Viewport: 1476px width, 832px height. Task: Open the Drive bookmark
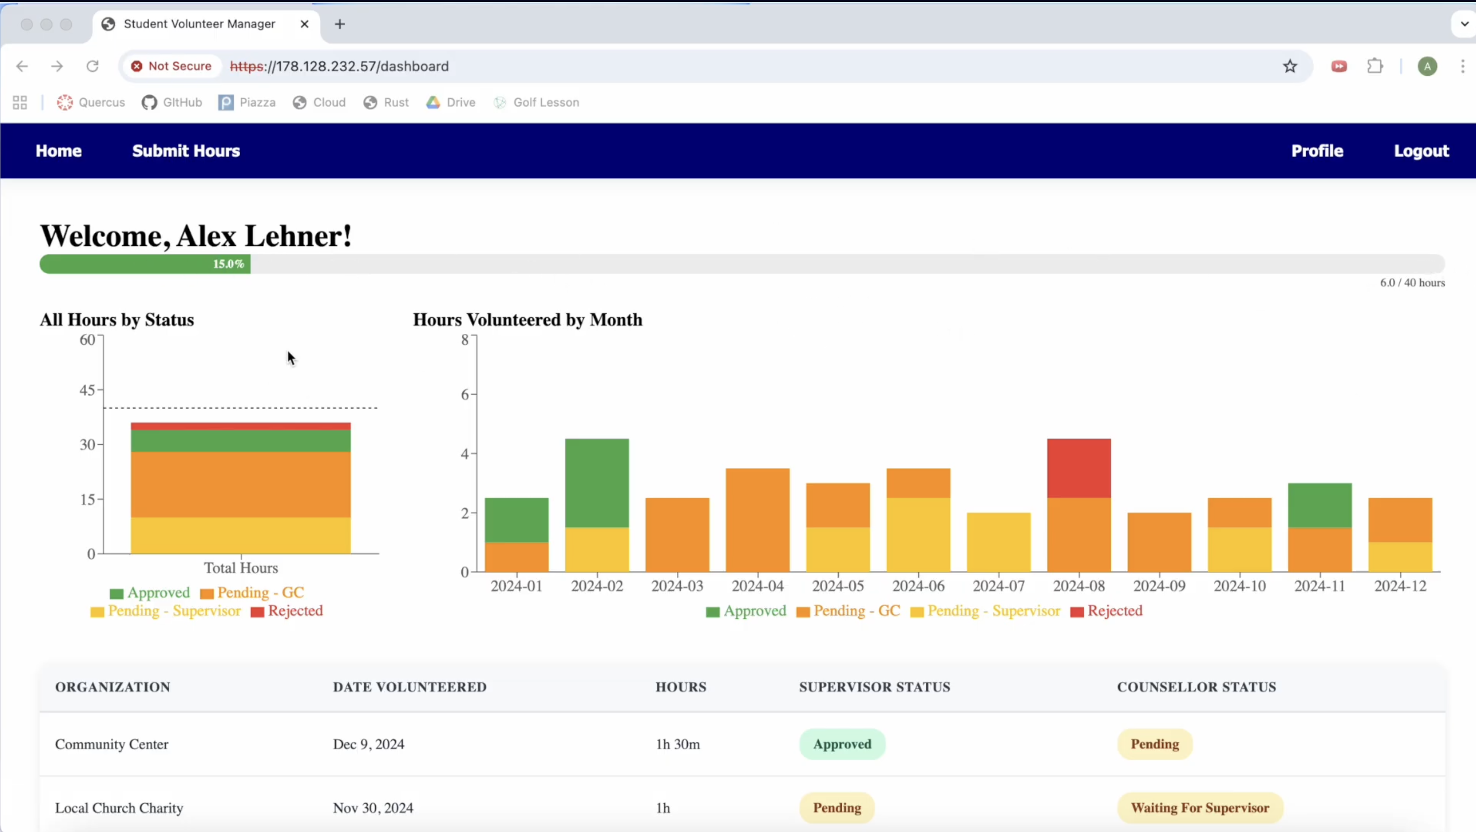pyautogui.click(x=451, y=103)
